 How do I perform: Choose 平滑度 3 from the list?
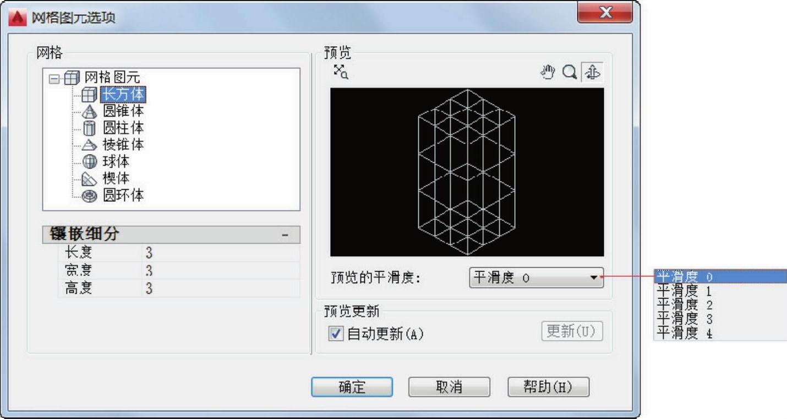720,318
